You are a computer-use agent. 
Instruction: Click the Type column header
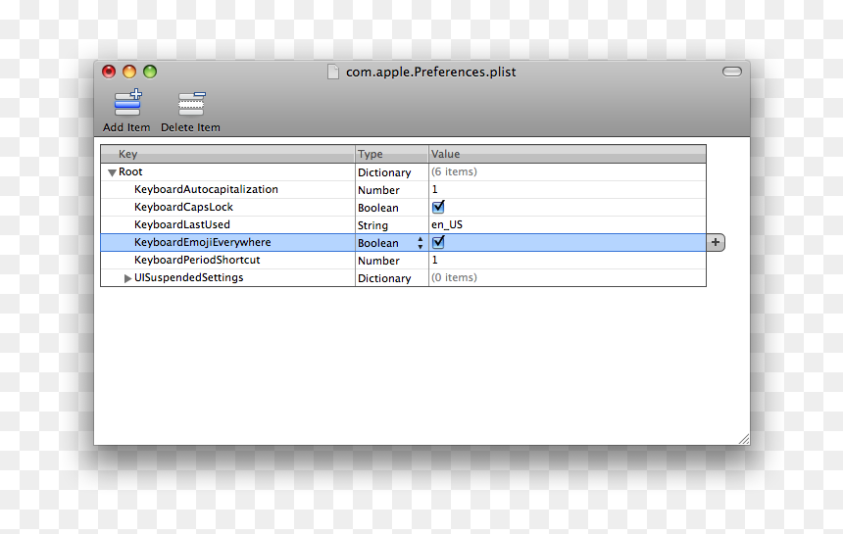(x=392, y=154)
